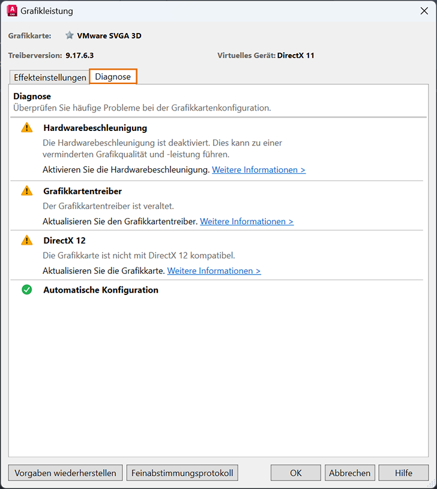Image resolution: width=437 pixels, height=489 pixels.
Task: Click the Vorgaben wiederherstellen button
Action: tap(65, 473)
